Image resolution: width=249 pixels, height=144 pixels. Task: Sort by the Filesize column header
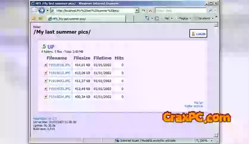(x=82, y=58)
